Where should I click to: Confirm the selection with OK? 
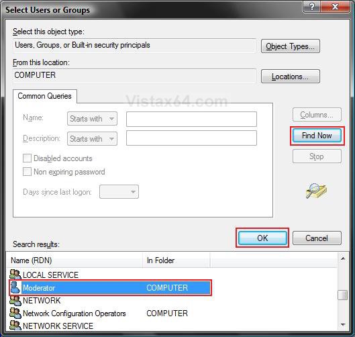[x=262, y=238]
